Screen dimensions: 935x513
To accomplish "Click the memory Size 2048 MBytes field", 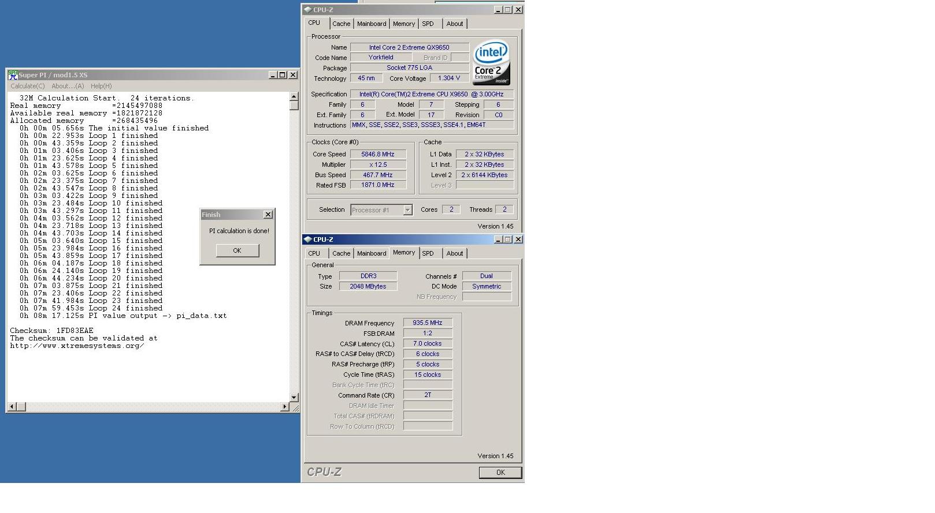I will [368, 287].
